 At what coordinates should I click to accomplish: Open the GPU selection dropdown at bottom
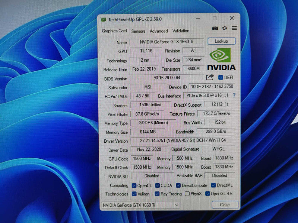[x=140, y=205]
